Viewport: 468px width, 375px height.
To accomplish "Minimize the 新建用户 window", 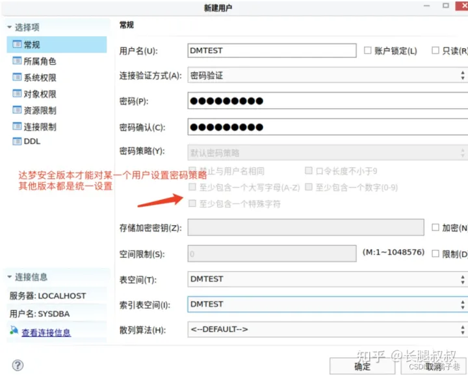I will coord(427,6).
